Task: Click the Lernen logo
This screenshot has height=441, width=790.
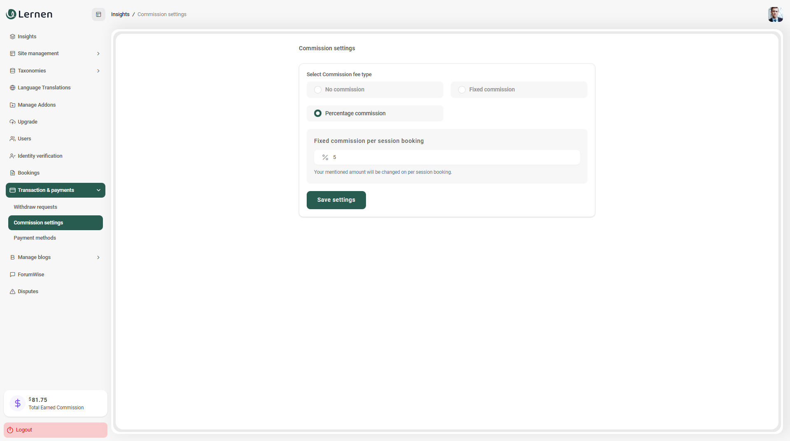Action: [29, 14]
